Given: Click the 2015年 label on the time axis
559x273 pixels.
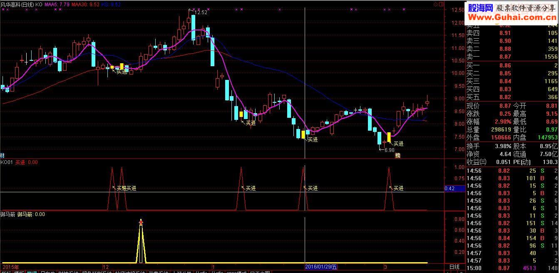Looking at the screenshot, I should [x=10, y=266].
